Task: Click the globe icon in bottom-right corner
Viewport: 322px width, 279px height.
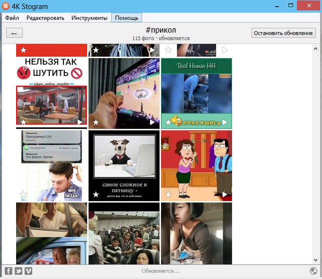Action: coord(313,271)
